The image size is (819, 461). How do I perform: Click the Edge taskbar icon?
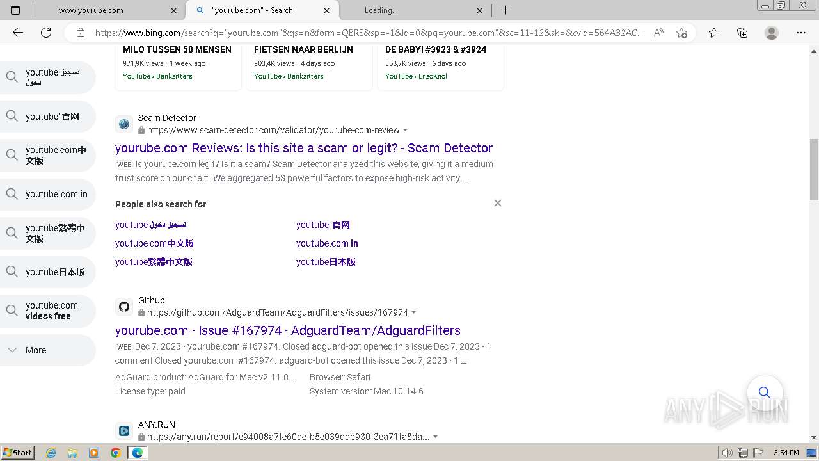tap(138, 453)
